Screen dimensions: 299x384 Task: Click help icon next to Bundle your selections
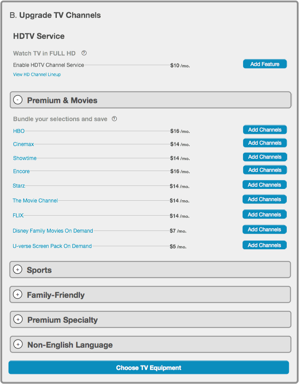(x=114, y=119)
